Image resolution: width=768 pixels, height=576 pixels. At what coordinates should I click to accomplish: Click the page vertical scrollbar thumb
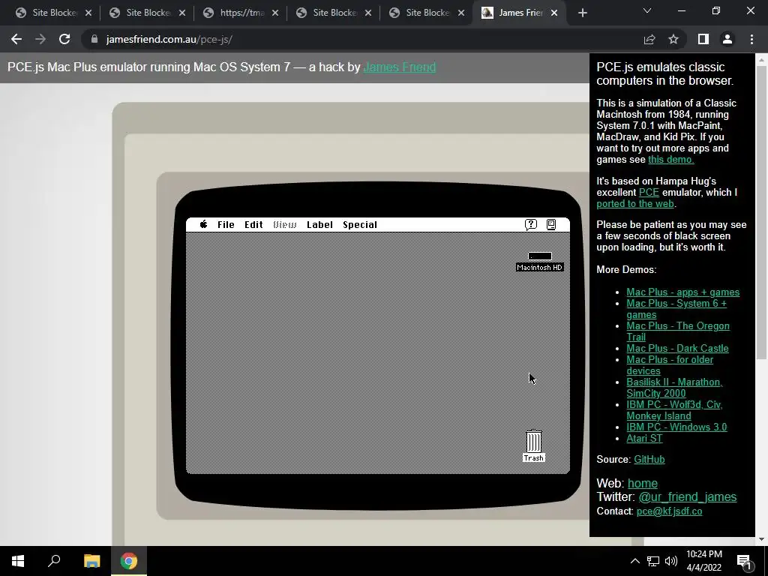click(762, 214)
